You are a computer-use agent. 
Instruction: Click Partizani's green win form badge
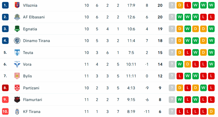tap(203, 88)
